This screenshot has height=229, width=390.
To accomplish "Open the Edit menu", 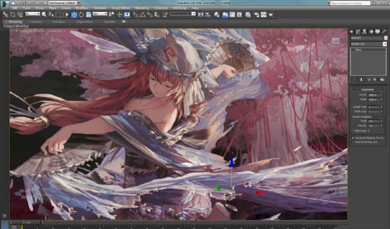I will pyautogui.click(x=15, y=8).
